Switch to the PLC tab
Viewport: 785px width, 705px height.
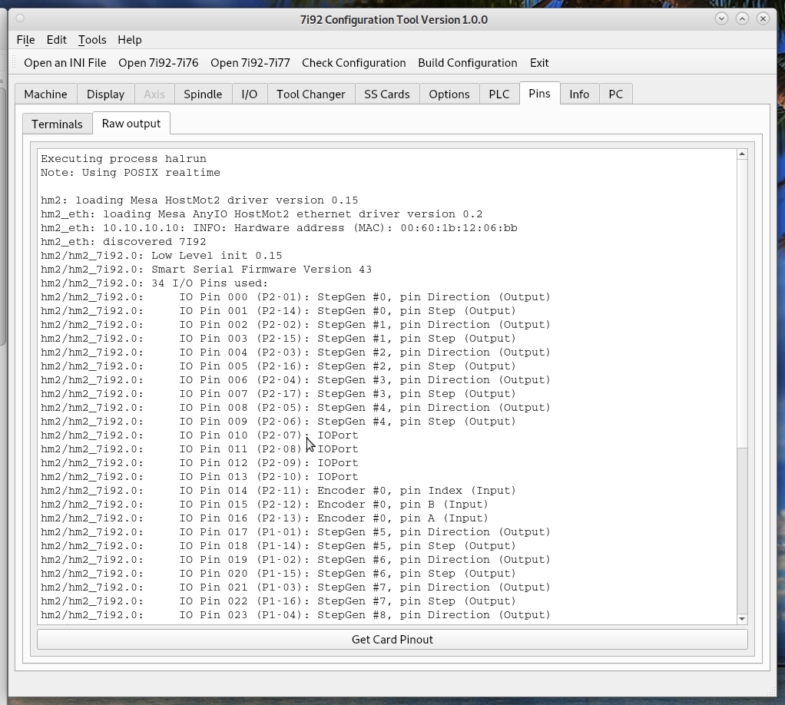tap(499, 94)
